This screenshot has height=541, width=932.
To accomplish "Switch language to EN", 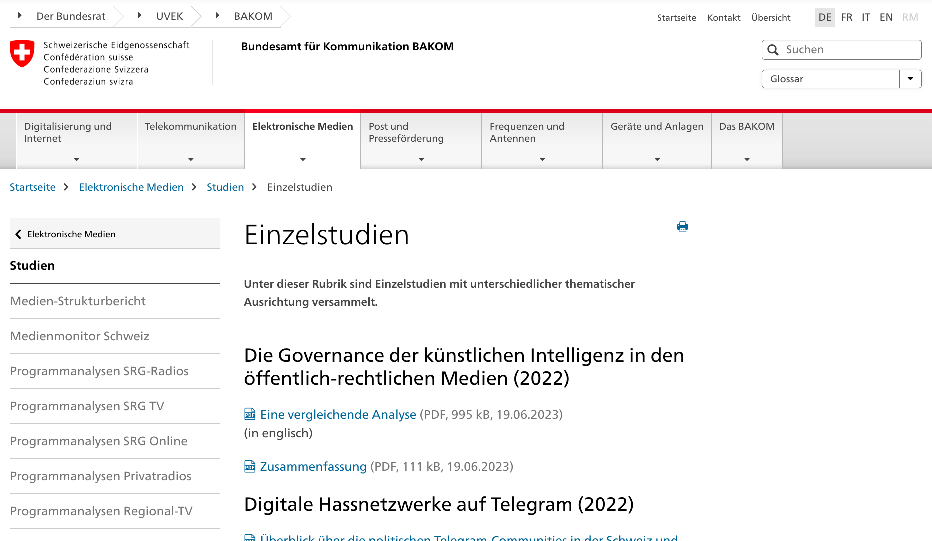I will [886, 17].
